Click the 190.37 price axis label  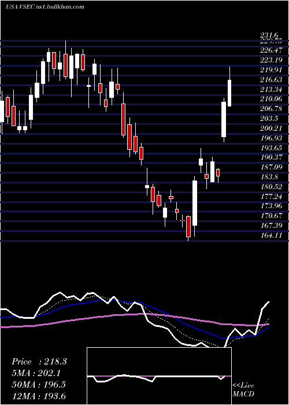[x=271, y=157]
